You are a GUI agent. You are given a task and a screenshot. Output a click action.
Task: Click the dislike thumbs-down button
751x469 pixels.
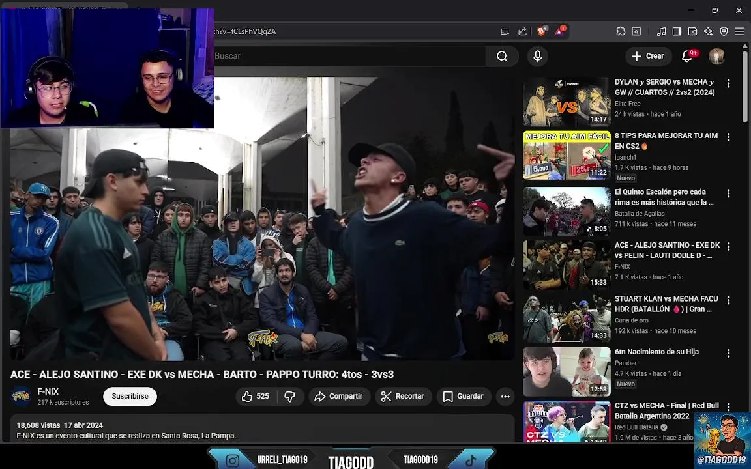(289, 396)
